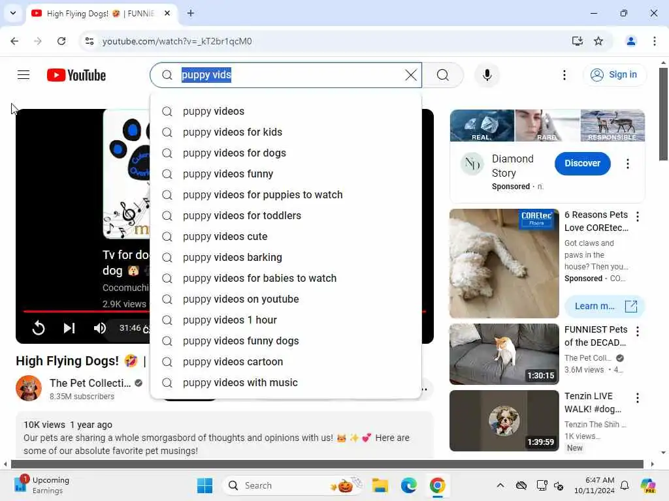Open Windows Start menu
Image resolution: width=669 pixels, height=501 pixels.
(204, 485)
